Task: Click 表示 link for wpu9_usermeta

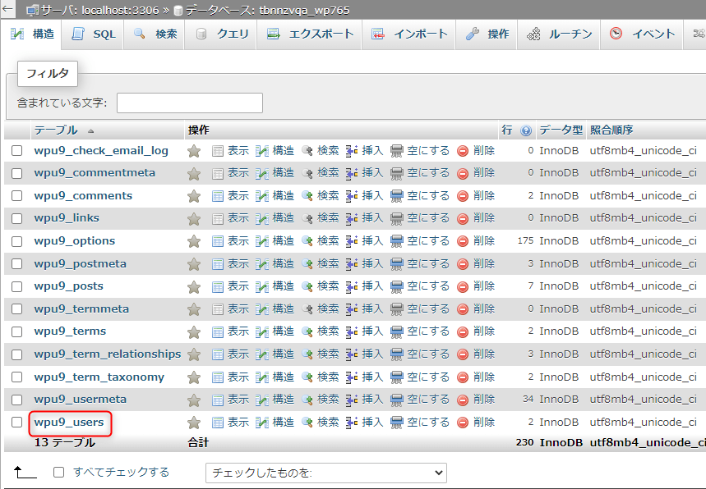Action: [x=238, y=400]
